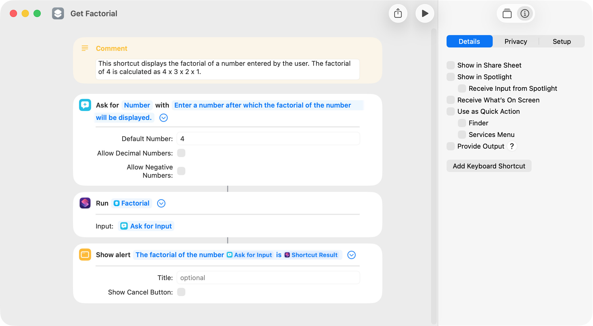The height and width of the screenshot is (326, 593).
Task: Collapse the Run Factorial options chevron
Action: click(x=161, y=203)
